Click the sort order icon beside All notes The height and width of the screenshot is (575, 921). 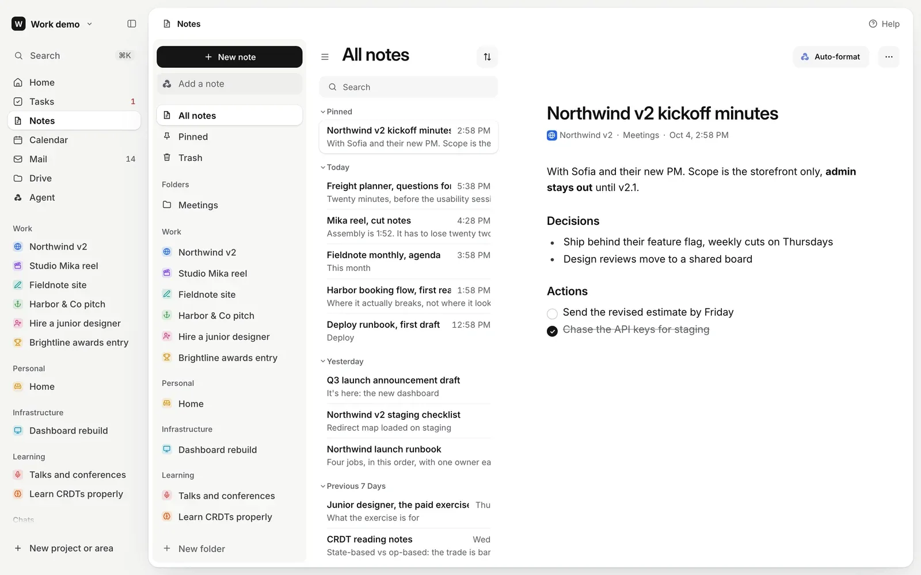pyautogui.click(x=487, y=56)
